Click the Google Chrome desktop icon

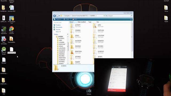click(11, 30)
